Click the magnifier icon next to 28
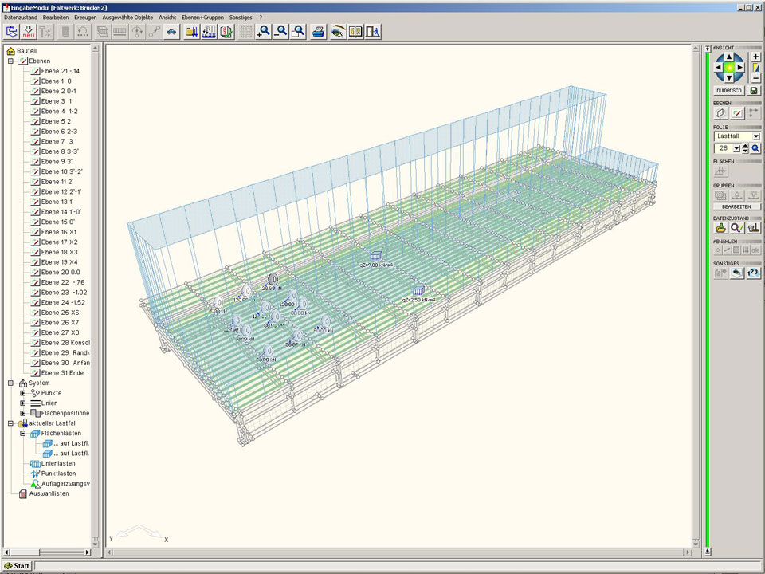This screenshot has height=574, width=765. [x=755, y=148]
